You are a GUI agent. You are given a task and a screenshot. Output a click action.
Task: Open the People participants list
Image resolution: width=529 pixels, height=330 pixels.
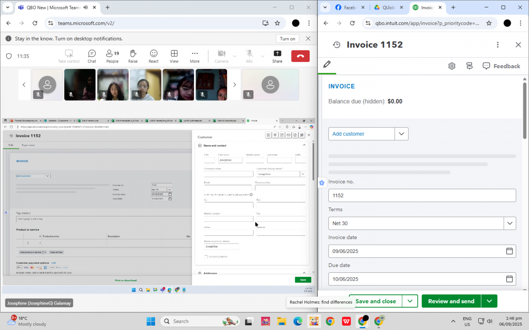pyautogui.click(x=112, y=56)
